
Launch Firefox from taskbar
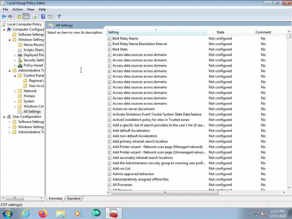tap(43, 213)
